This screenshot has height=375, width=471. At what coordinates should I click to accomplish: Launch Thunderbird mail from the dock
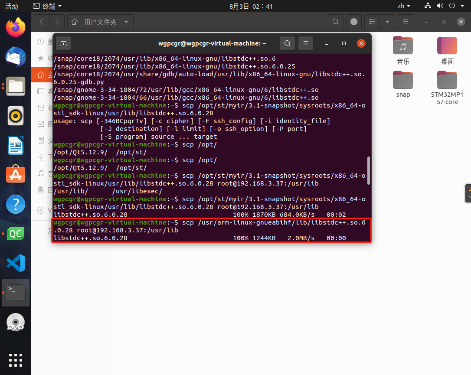click(16, 57)
